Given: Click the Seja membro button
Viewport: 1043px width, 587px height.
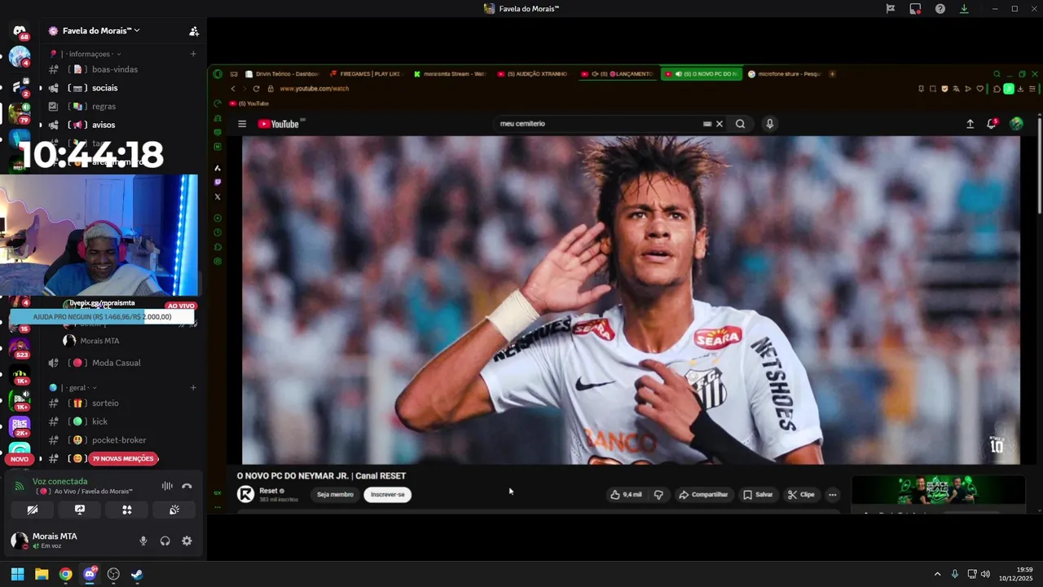Looking at the screenshot, I should pos(335,495).
